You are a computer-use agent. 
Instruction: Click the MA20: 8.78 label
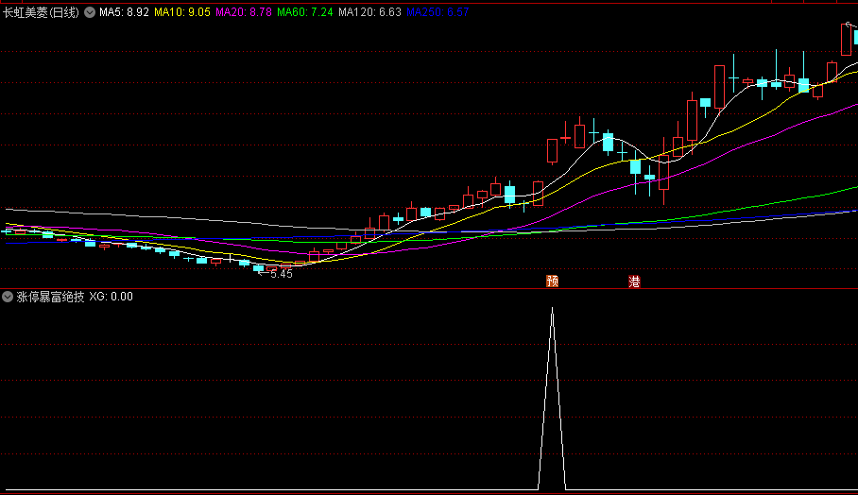pos(244,12)
